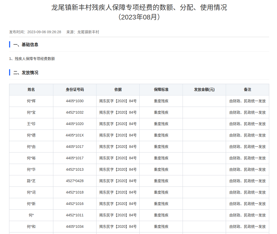The width and height of the screenshot is (277, 234).
Task: Click the 备注 column header
Action: [247, 90]
